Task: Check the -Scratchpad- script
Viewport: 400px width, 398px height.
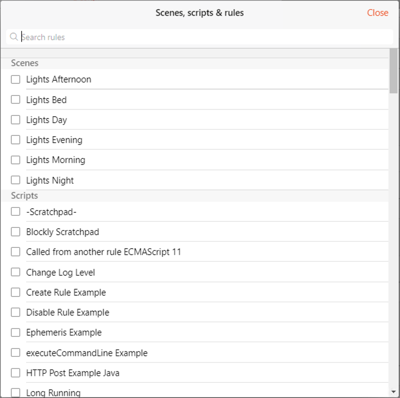Action: point(16,211)
